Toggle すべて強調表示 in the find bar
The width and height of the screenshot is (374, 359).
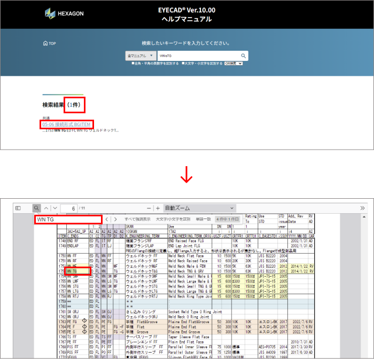pyautogui.click(x=137, y=219)
